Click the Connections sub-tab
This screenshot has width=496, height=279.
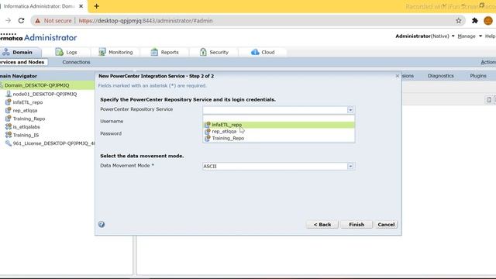[76, 62]
